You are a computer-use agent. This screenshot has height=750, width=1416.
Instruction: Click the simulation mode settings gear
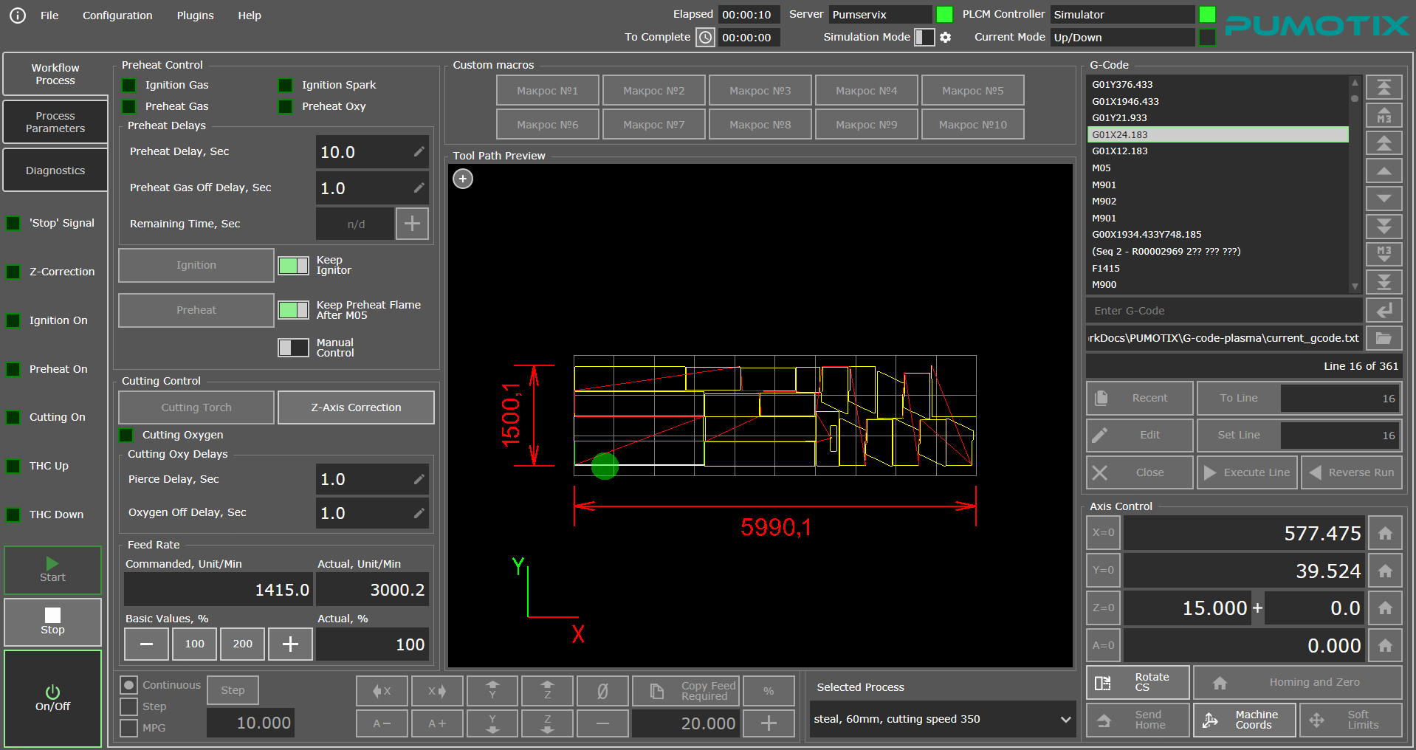(x=945, y=37)
